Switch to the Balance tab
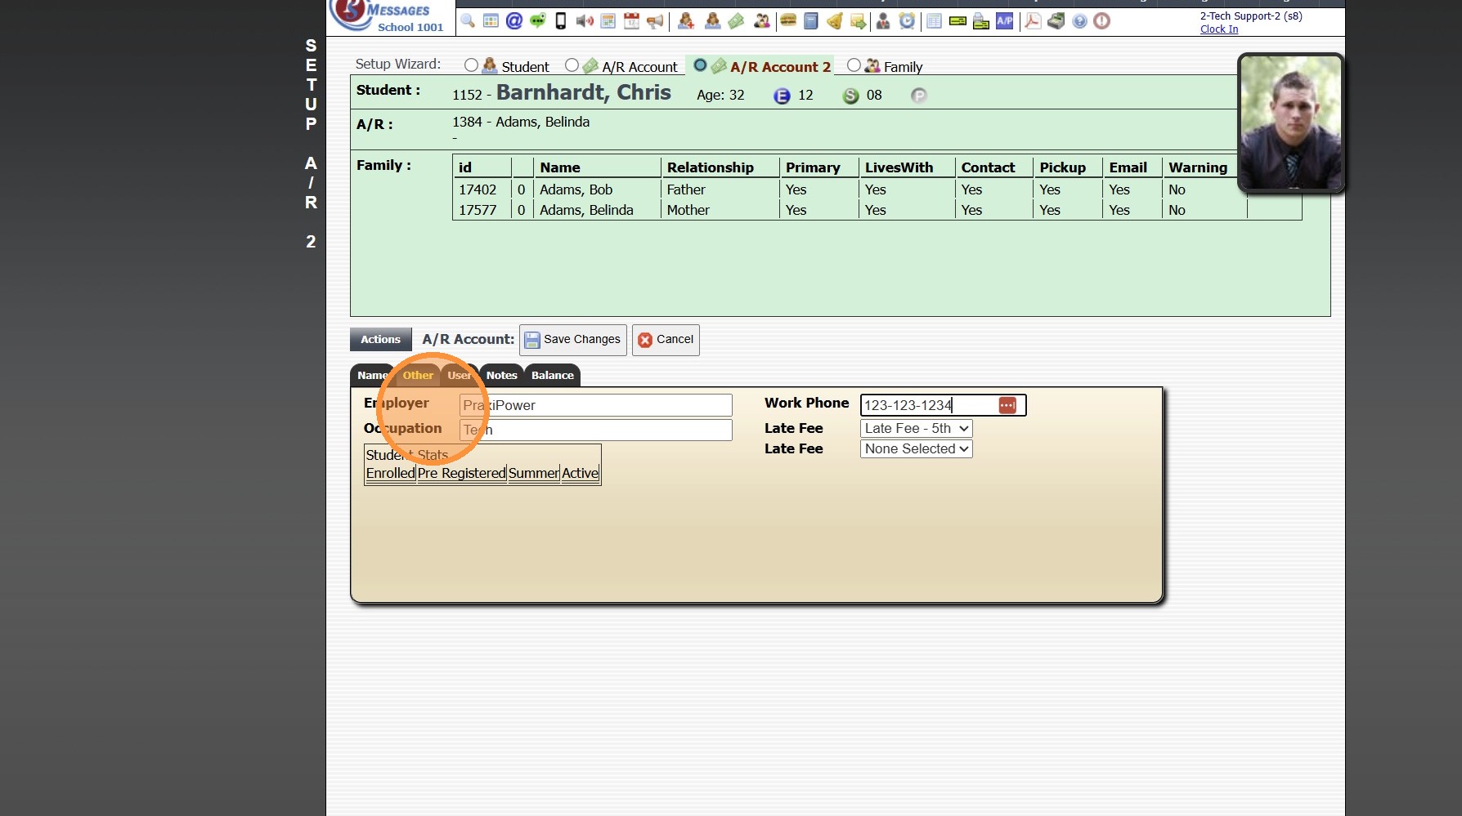Screen dimensions: 1462x816 [552, 375]
